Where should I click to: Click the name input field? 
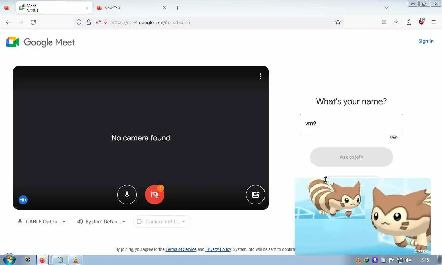coord(352,124)
